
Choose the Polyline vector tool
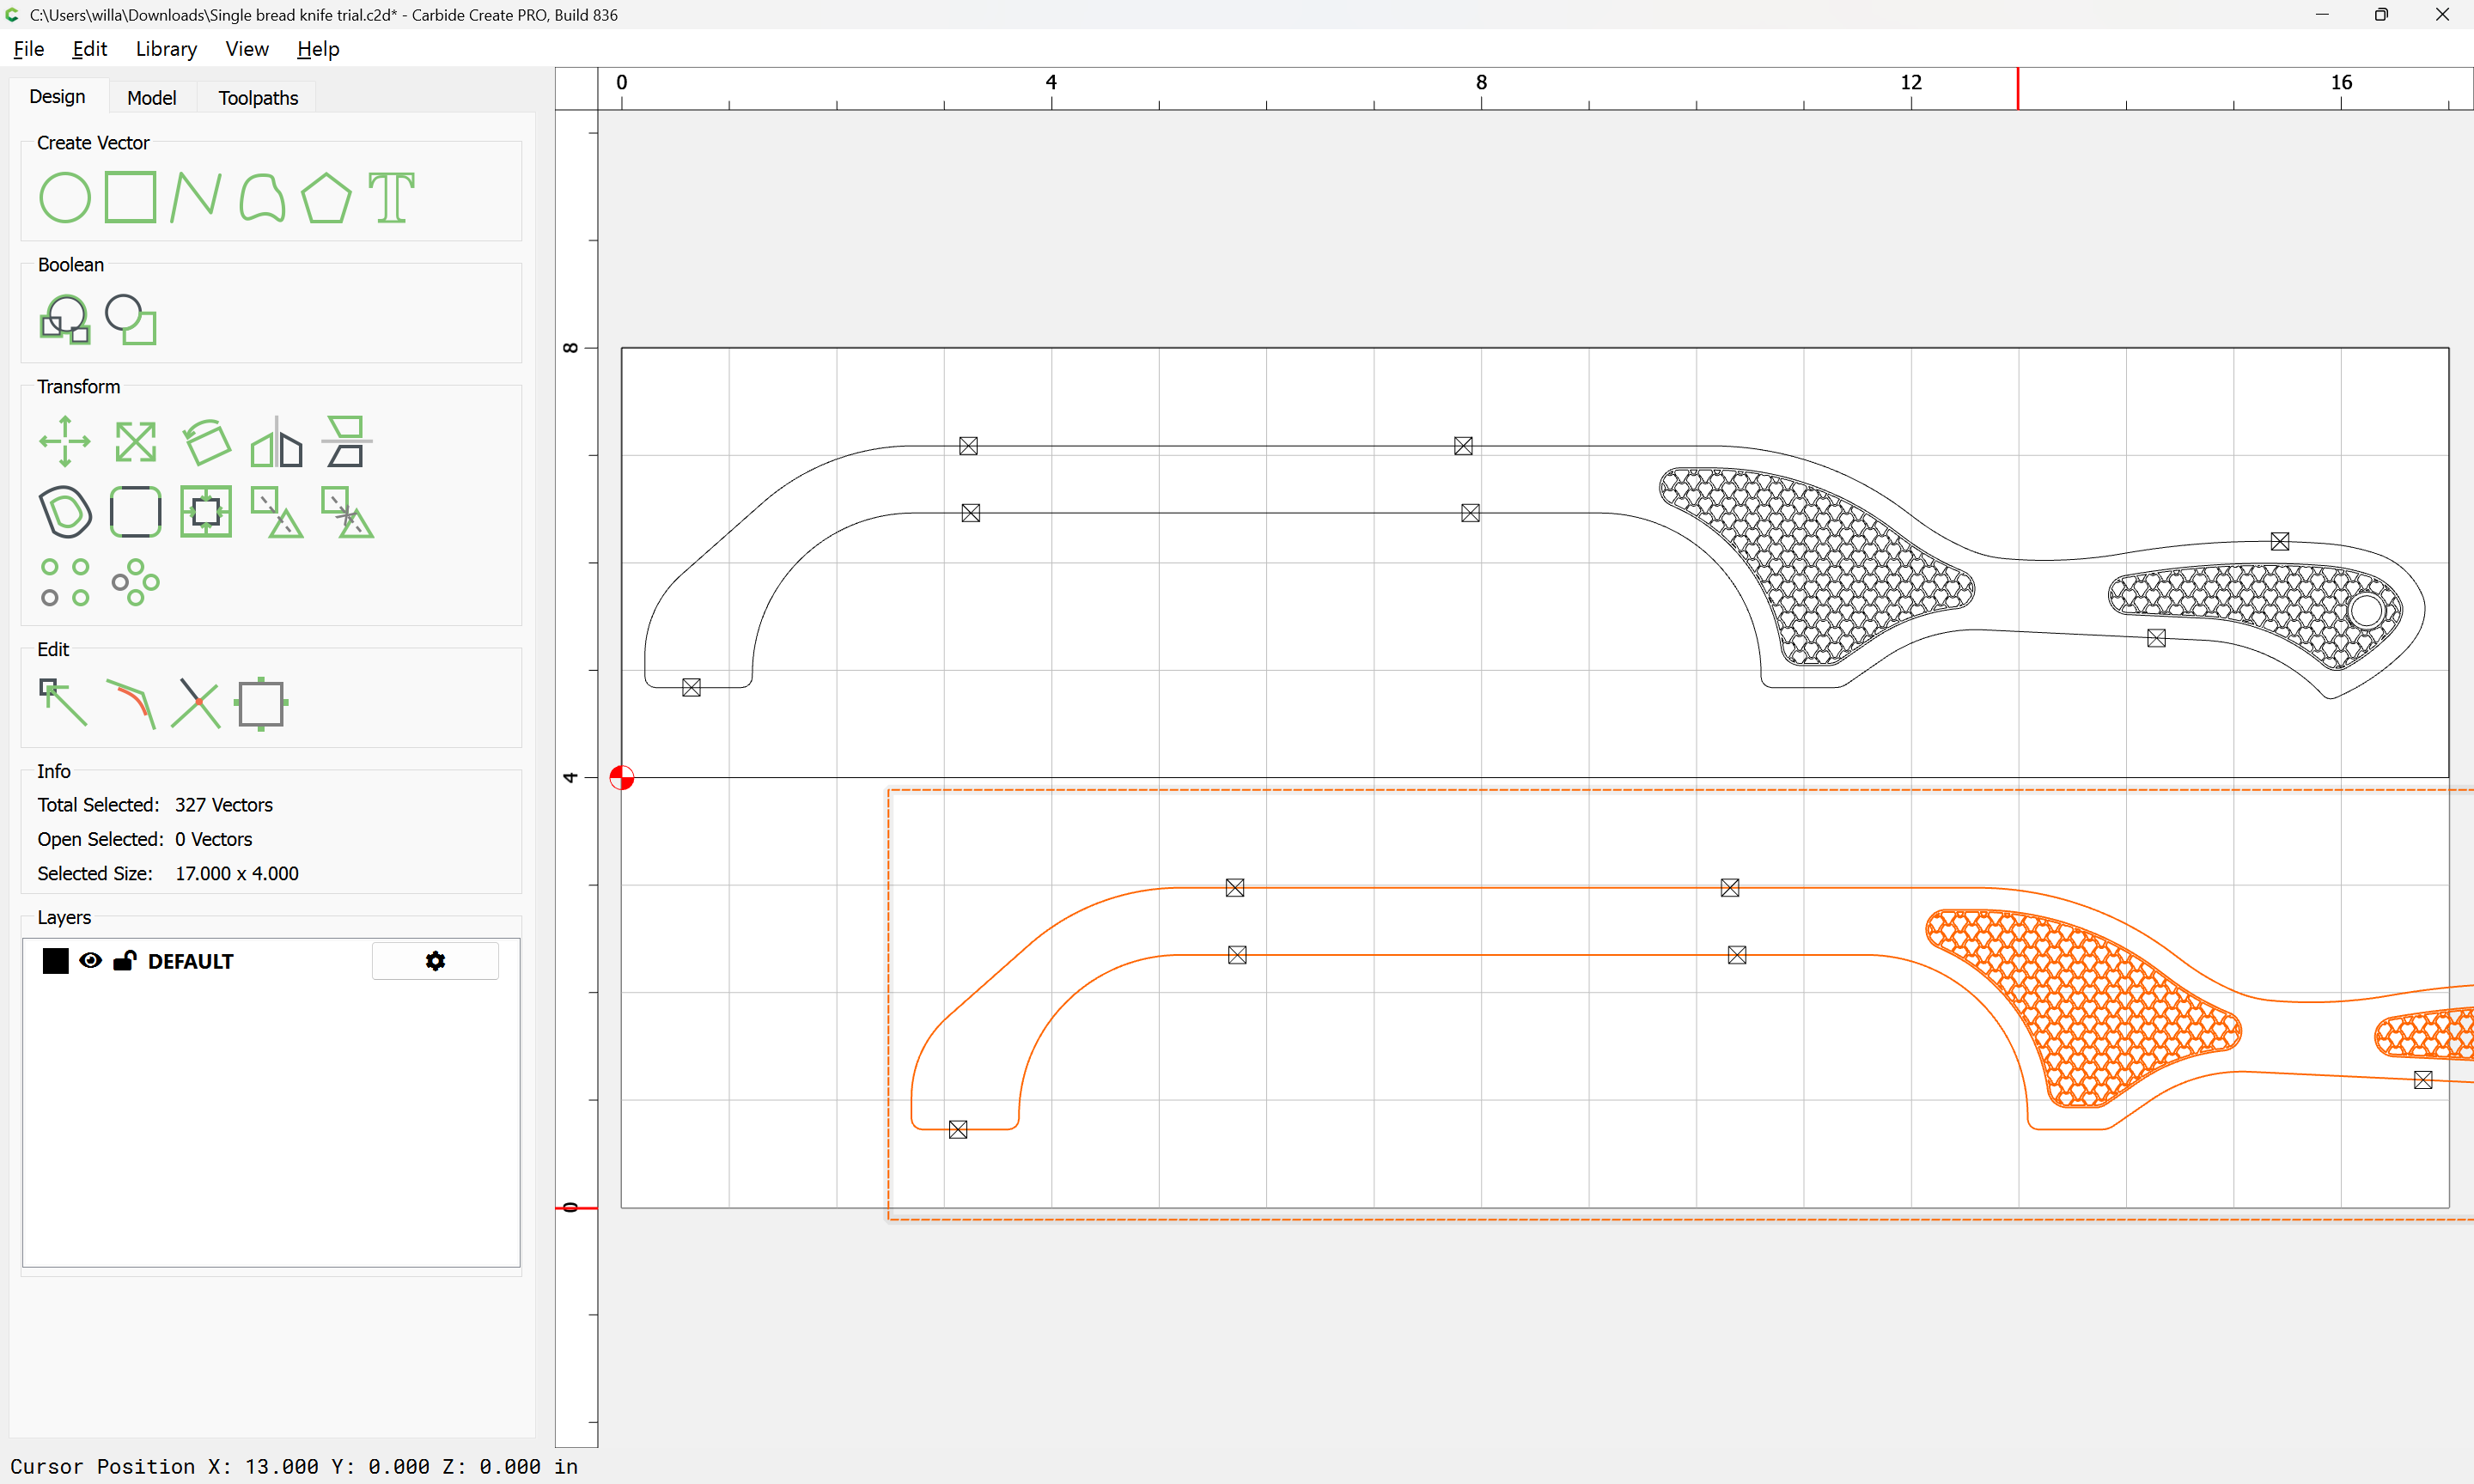coord(195,197)
